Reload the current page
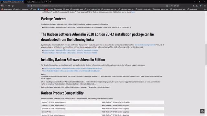Screen dimensions: 207x116 [9, 6]
